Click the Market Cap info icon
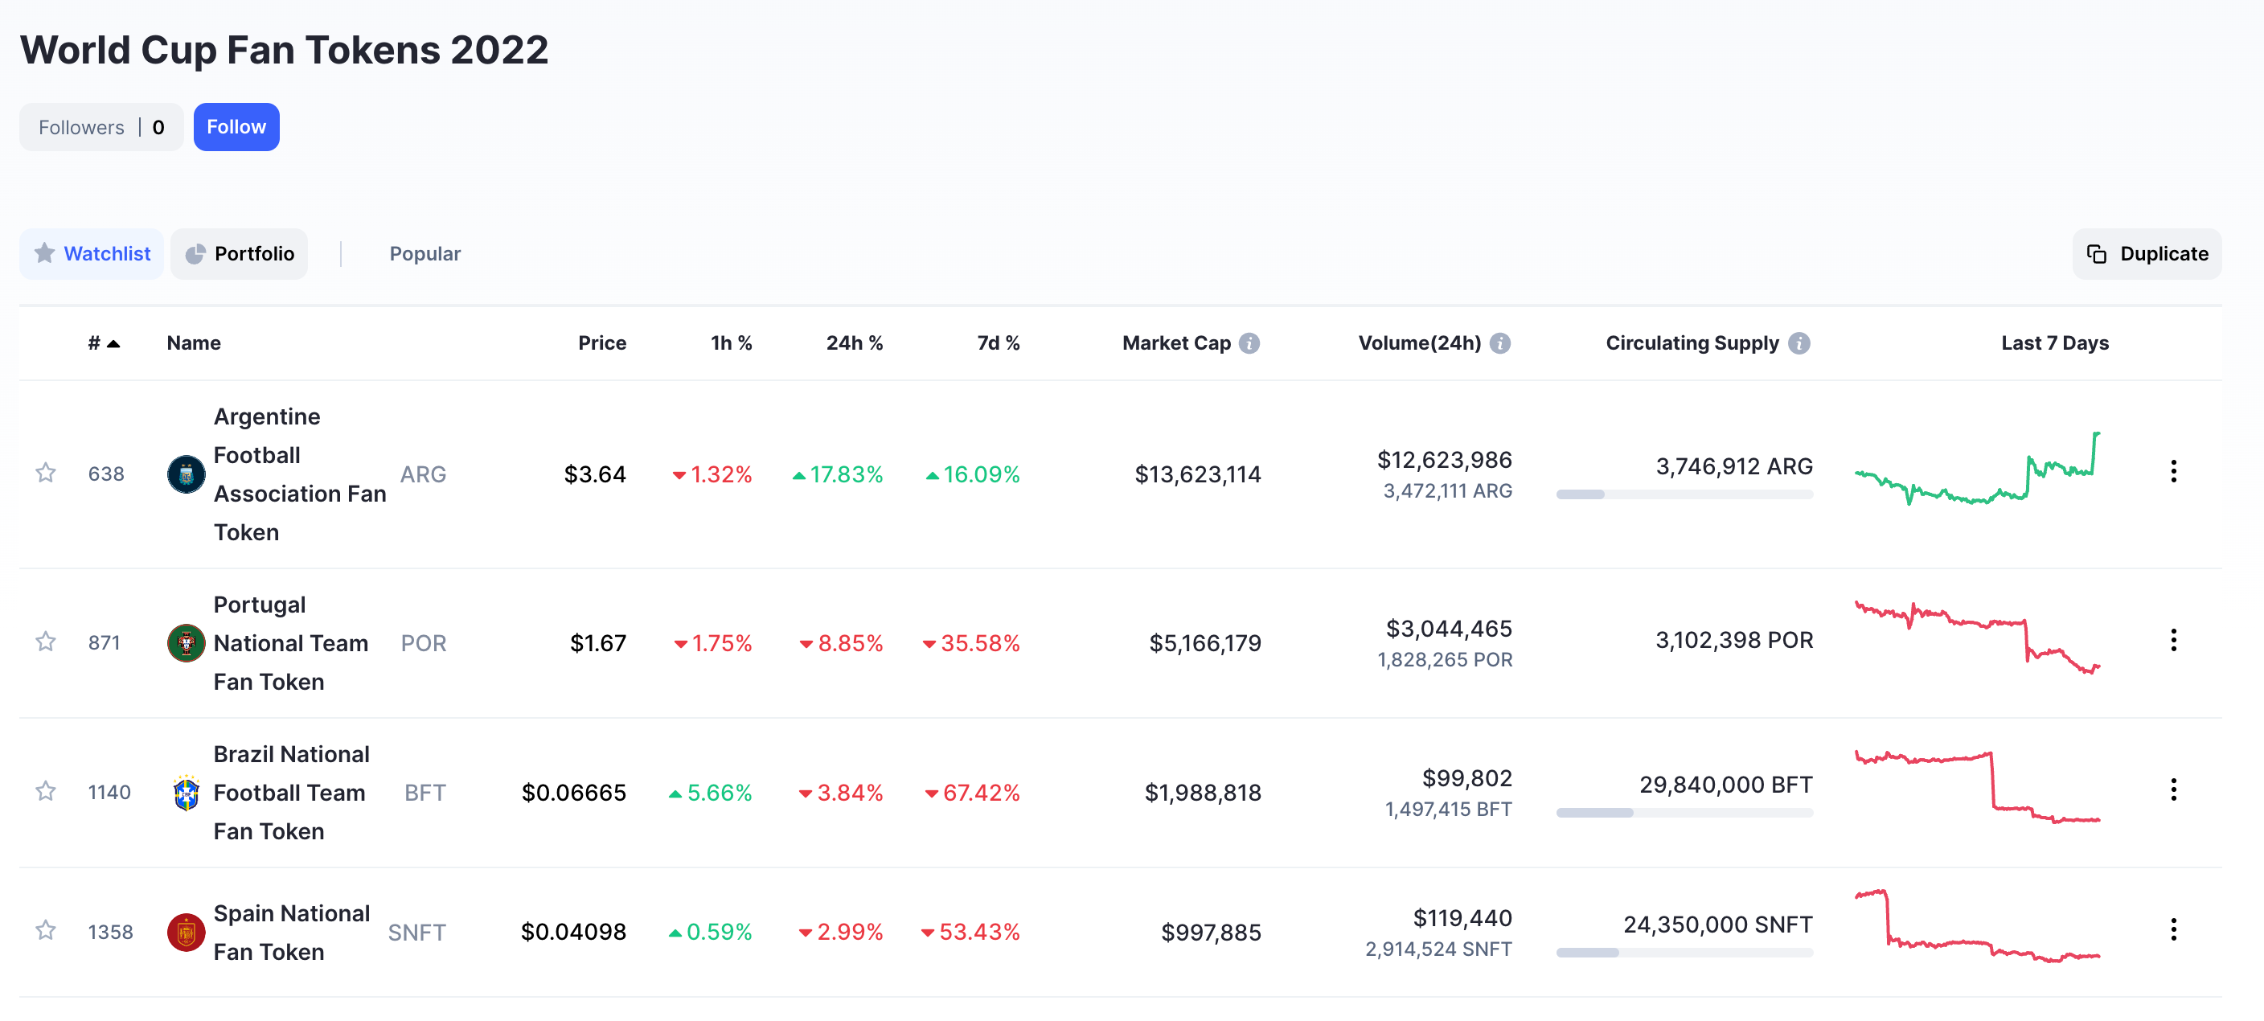This screenshot has height=1021, width=2264. click(1249, 343)
